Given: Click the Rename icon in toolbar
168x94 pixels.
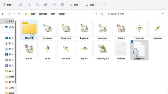Looking at the screenshot, I should click(x=46, y=5).
